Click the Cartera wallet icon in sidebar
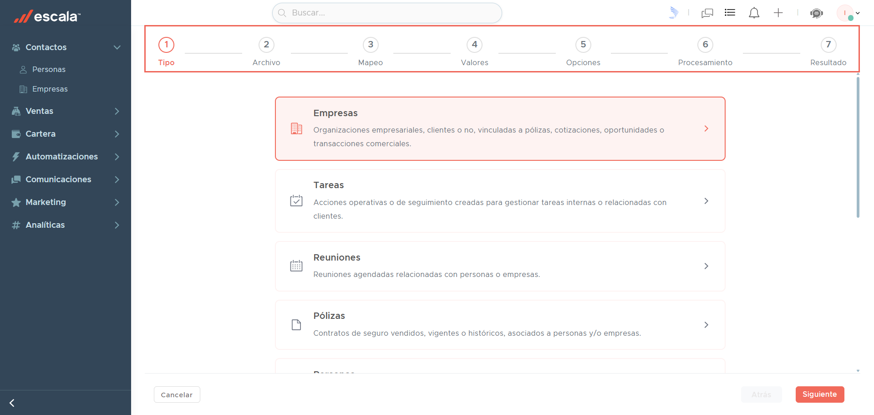 click(x=16, y=134)
